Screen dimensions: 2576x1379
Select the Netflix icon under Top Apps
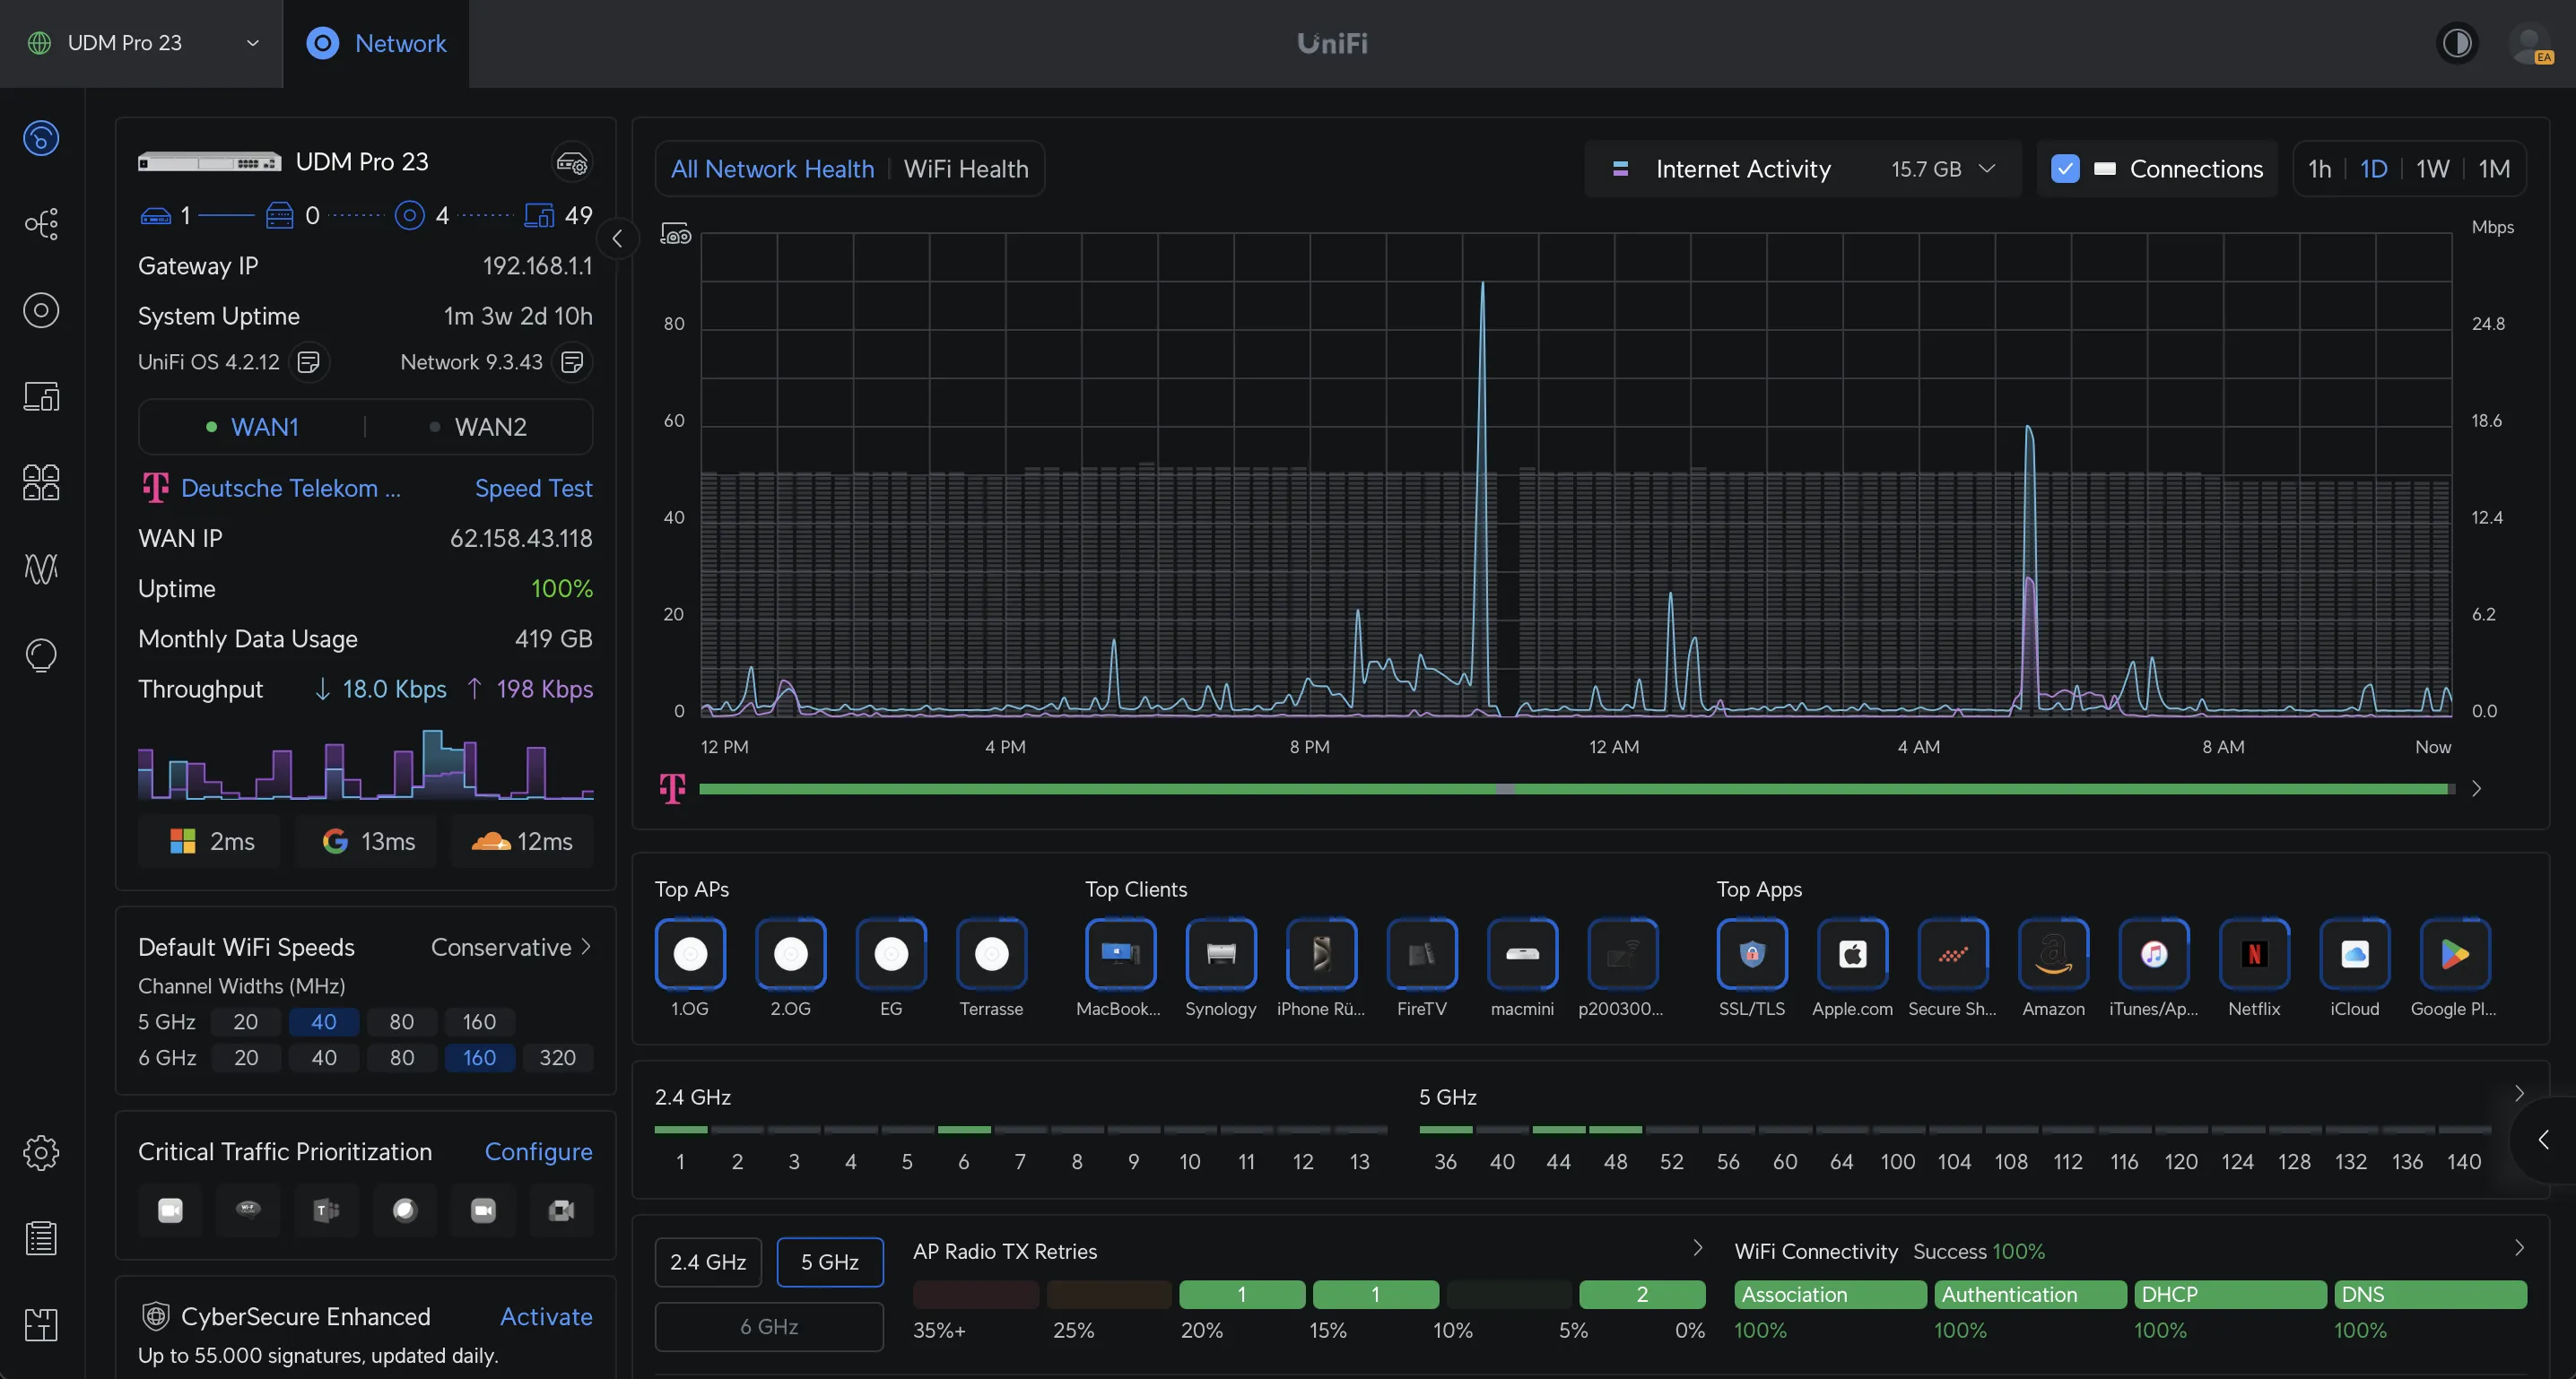[x=2254, y=953]
